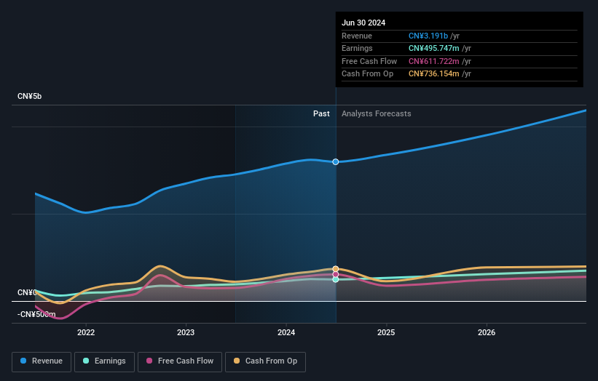The image size is (598, 381).
Task: Toggle the Cash From Op legend series
Action: click(265, 361)
